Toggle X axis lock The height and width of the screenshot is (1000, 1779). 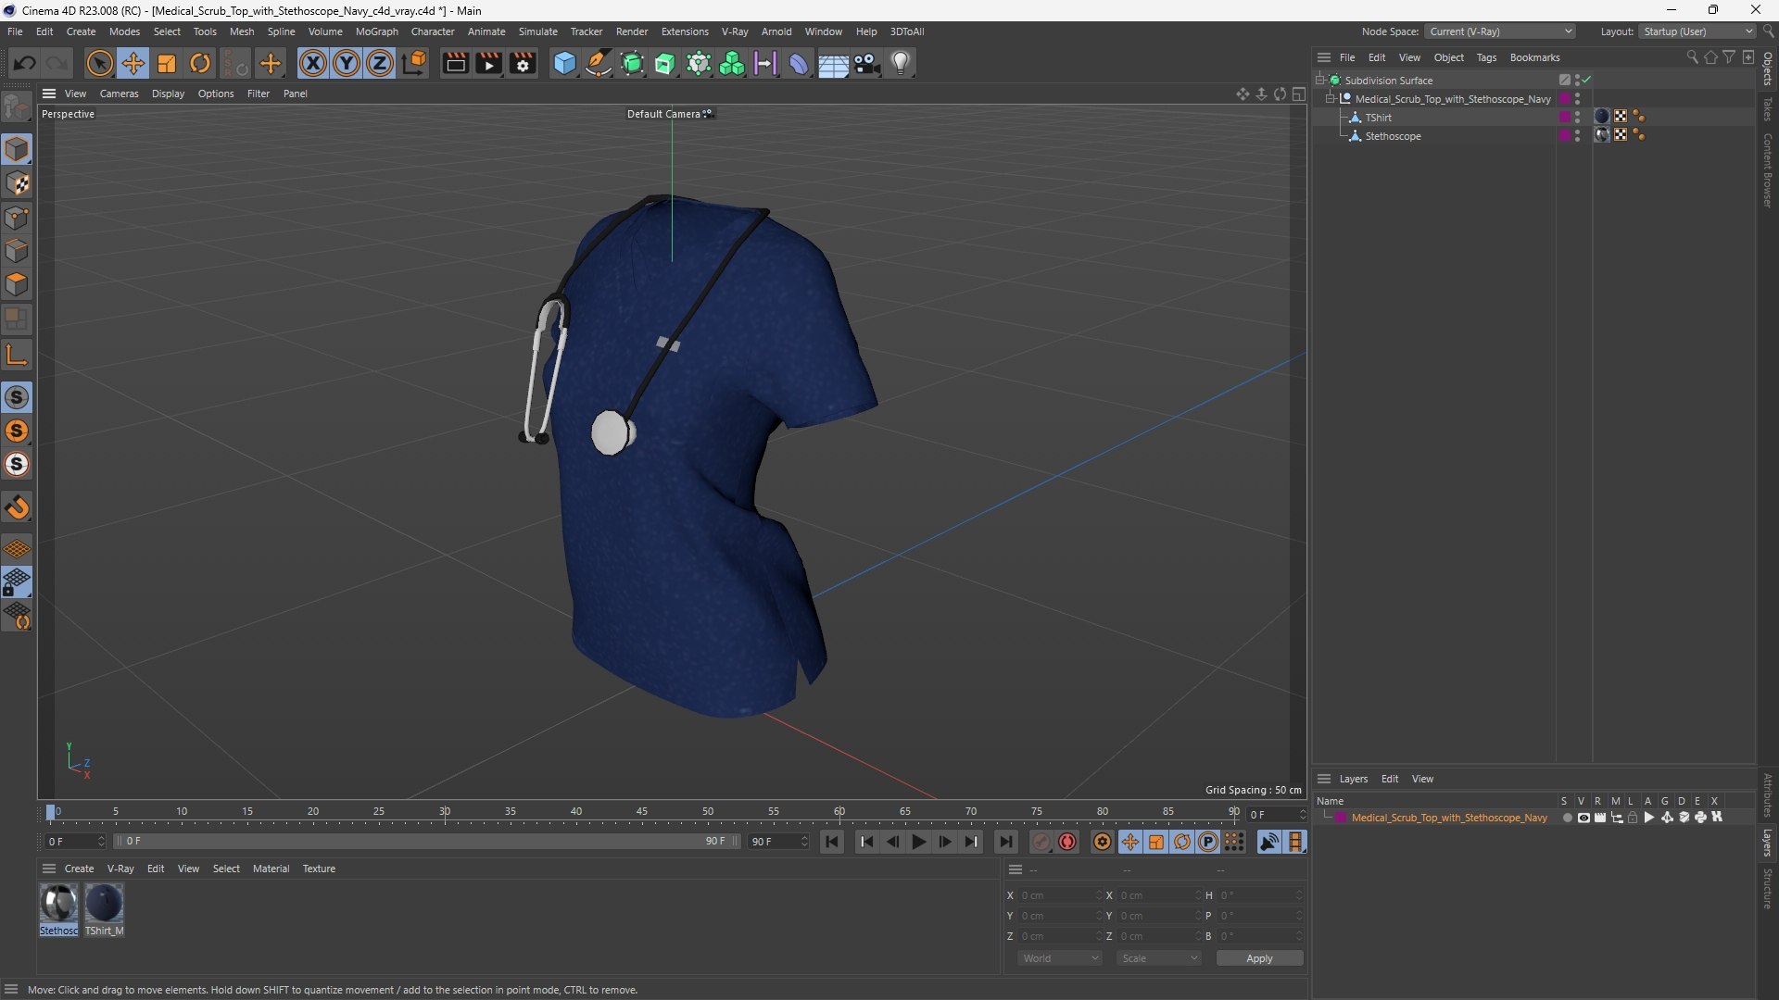pos(313,63)
